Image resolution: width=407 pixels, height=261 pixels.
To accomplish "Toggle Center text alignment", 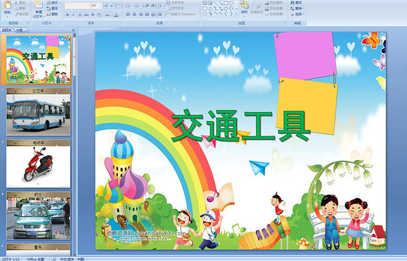I will pos(134,15).
